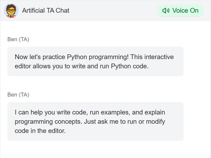211x158 pixels.
Task: Click the "Artificial TA Chat" title
Action: (46, 11)
